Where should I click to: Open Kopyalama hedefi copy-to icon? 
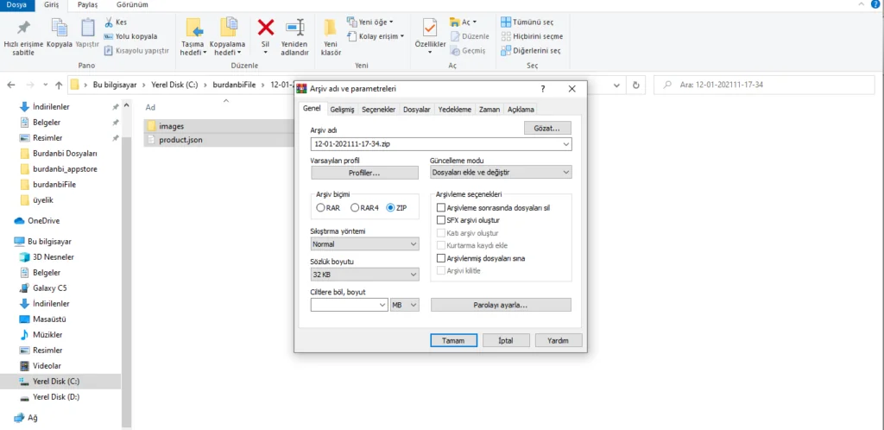coord(228,28)
